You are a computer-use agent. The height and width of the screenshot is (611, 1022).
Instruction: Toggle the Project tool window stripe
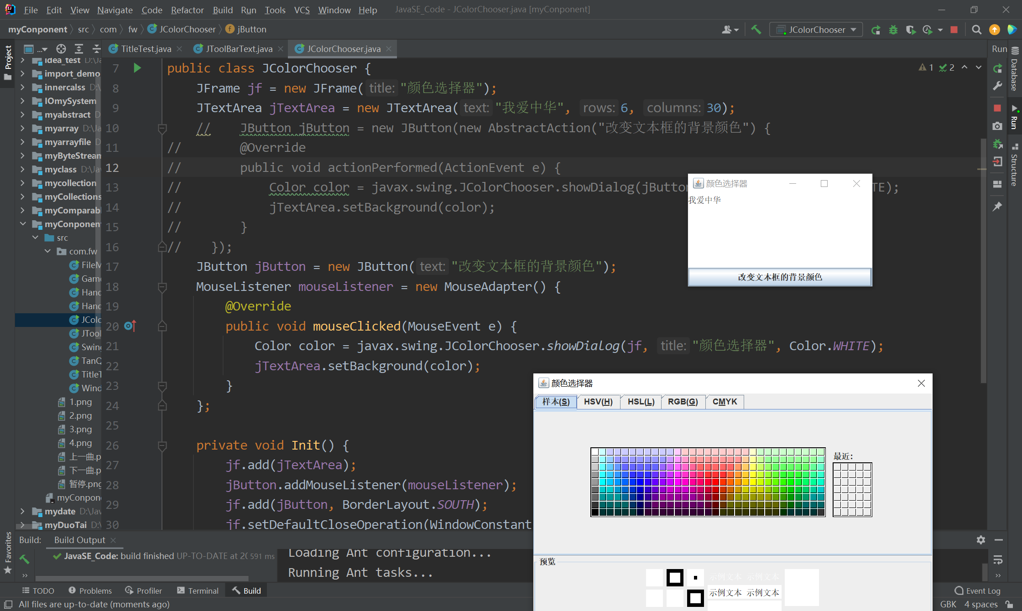point(8,63)
